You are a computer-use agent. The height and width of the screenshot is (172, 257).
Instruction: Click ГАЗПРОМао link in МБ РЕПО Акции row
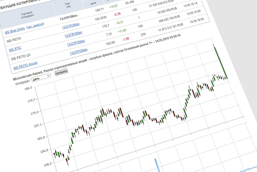pyautogui.click(x=78, y=51)
